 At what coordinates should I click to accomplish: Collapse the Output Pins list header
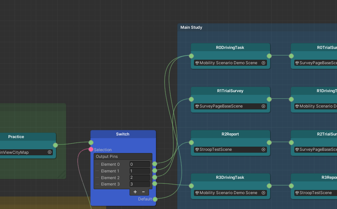coord(123,156)
